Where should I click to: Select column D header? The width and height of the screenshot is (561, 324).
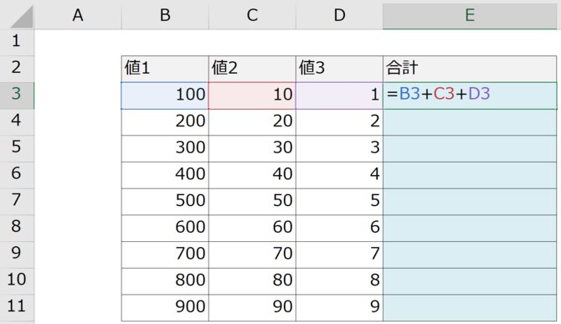(x=340, y=15)
